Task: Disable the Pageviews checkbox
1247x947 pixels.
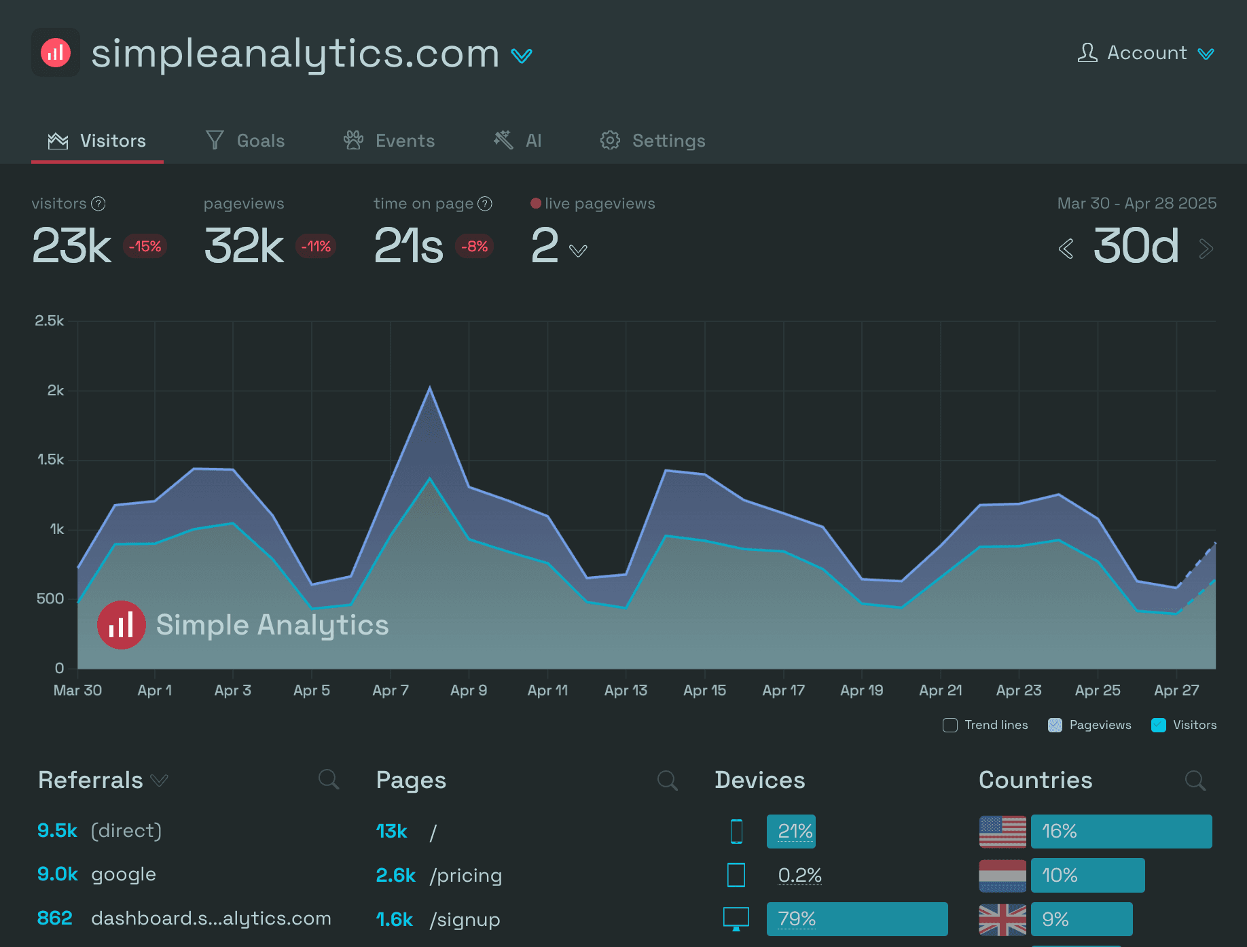Action: tap(1055, 726)
